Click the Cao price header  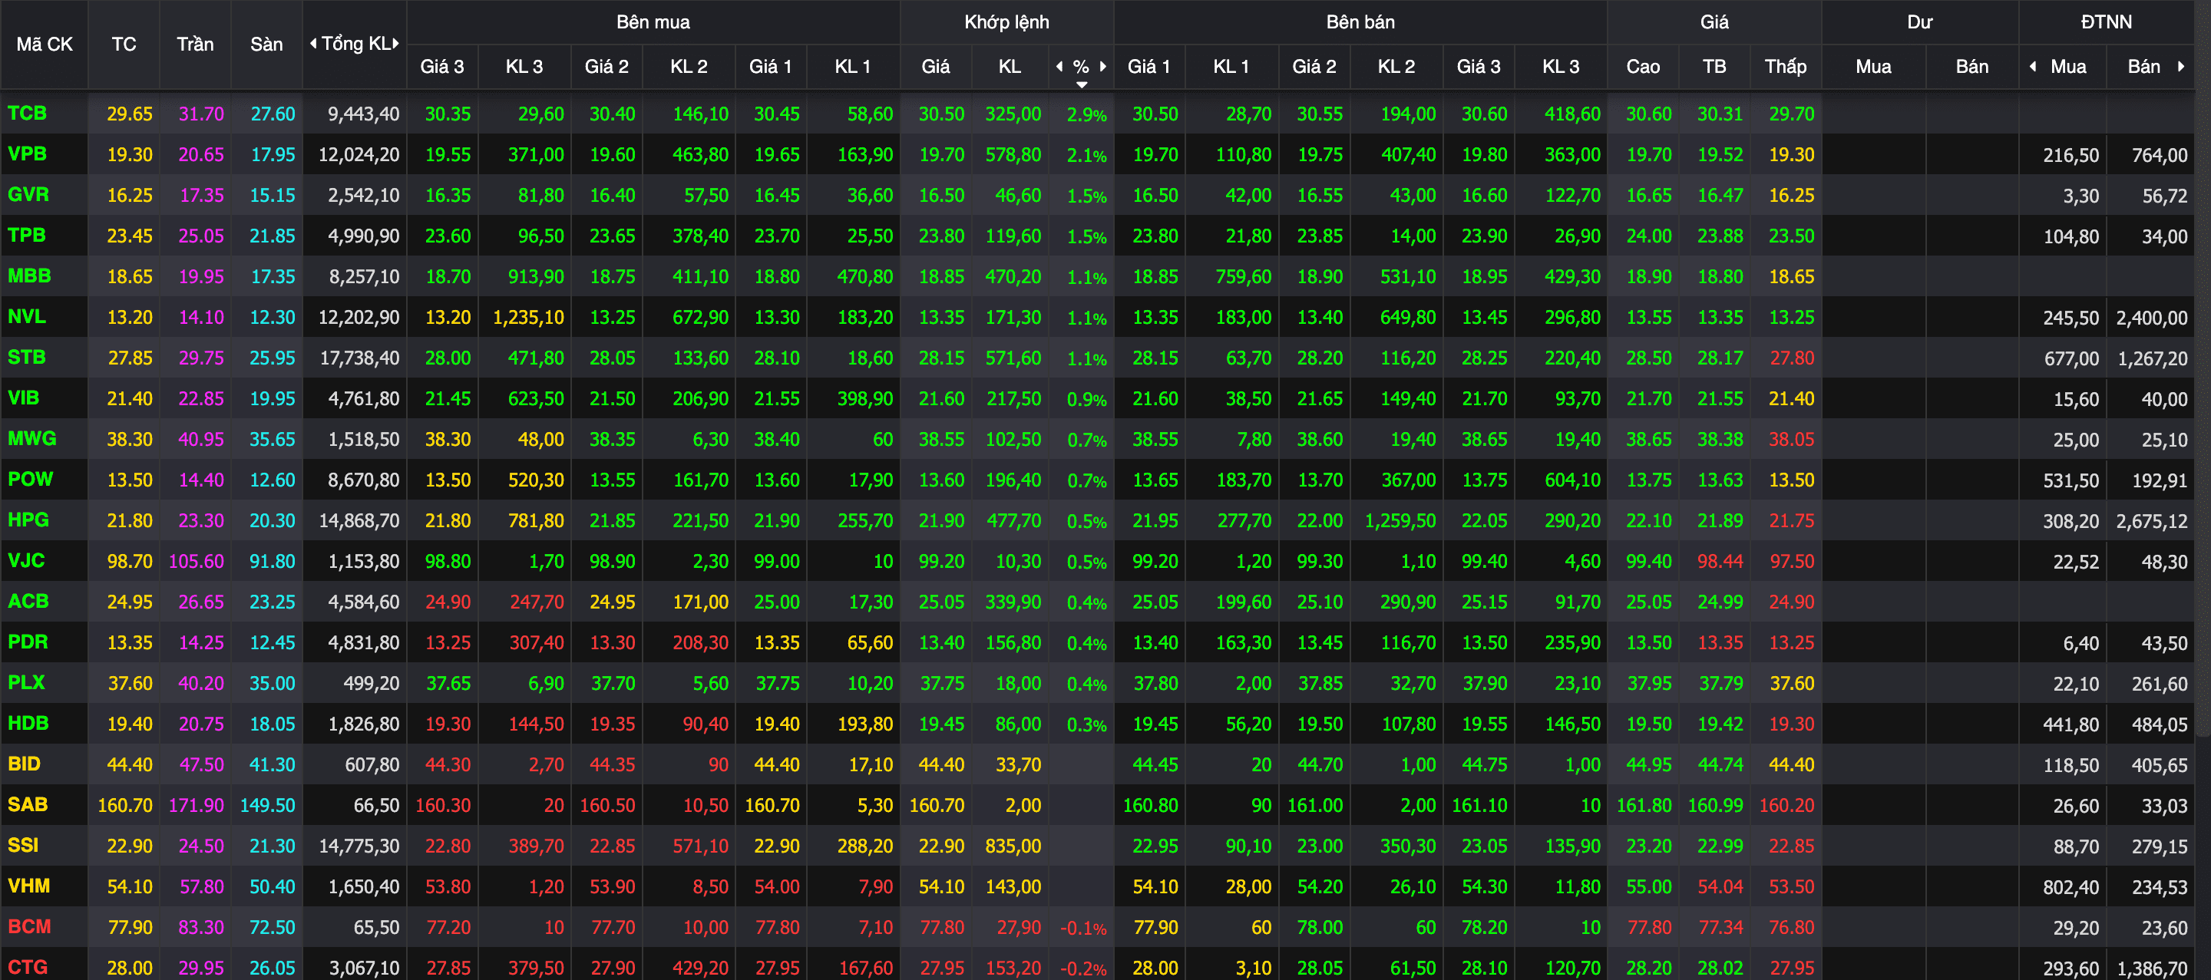click(x=1643, y=66)
